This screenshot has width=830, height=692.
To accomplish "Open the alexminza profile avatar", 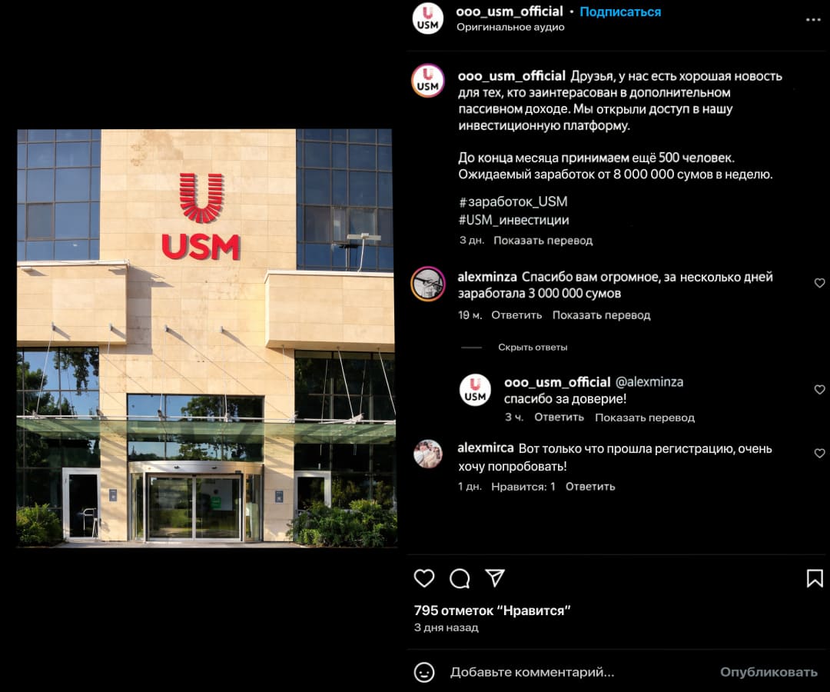I will click(428, 284).
